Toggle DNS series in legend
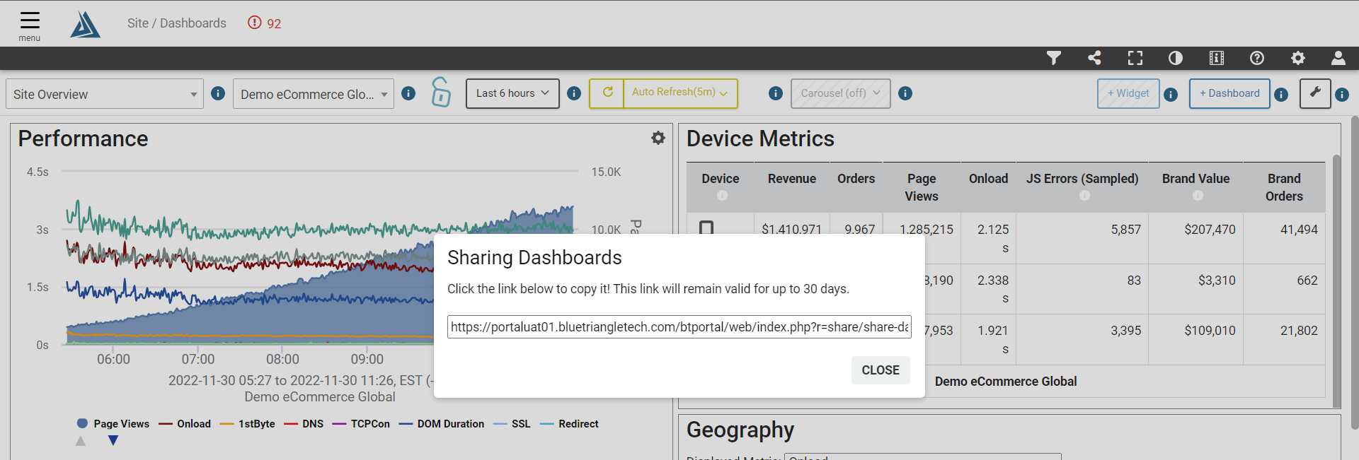 pos(304,424)
